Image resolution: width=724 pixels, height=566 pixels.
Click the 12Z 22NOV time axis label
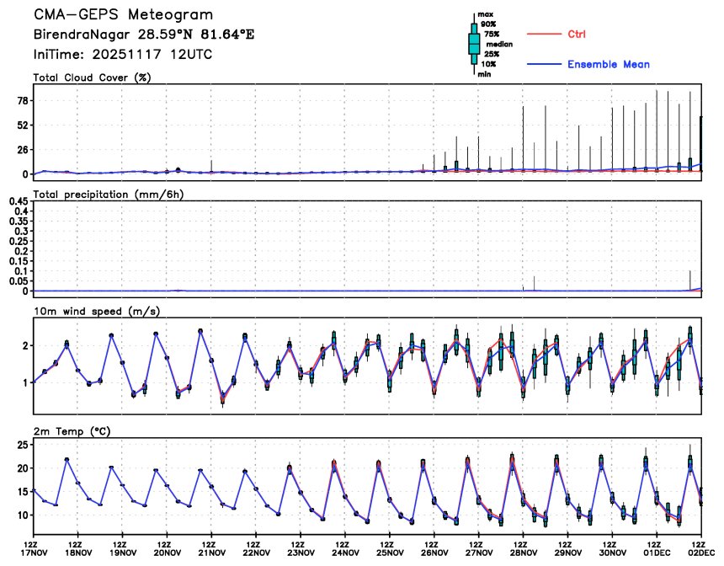[255, 549]
